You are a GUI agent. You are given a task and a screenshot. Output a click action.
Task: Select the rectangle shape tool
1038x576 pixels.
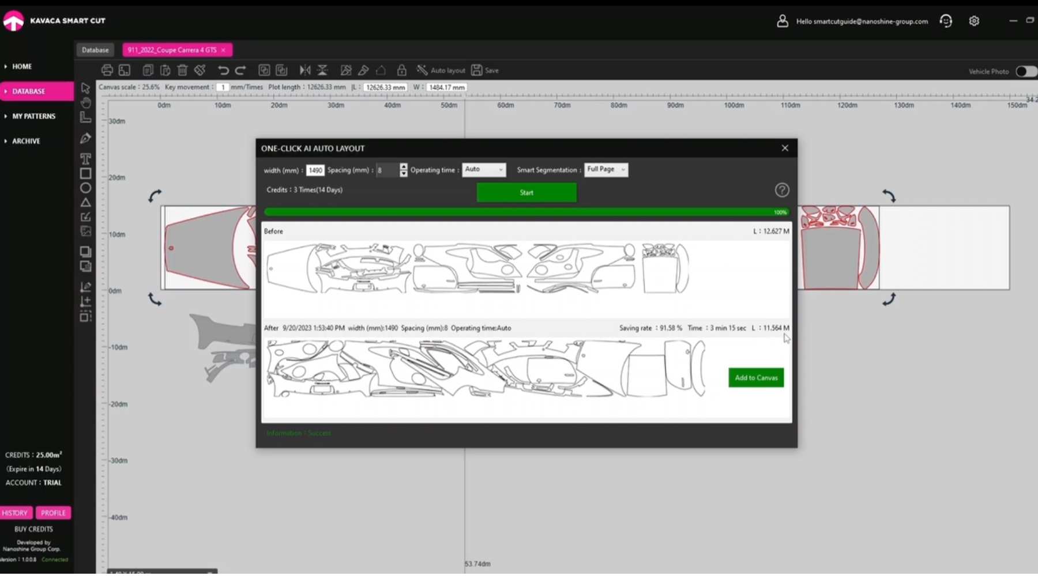pyautogui.click(x=85, y=173)
